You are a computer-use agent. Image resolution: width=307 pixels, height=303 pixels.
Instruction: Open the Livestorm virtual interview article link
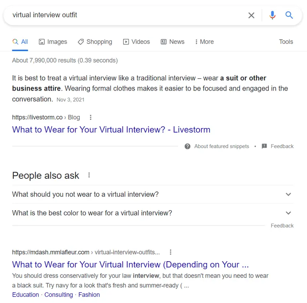point(111,130)
